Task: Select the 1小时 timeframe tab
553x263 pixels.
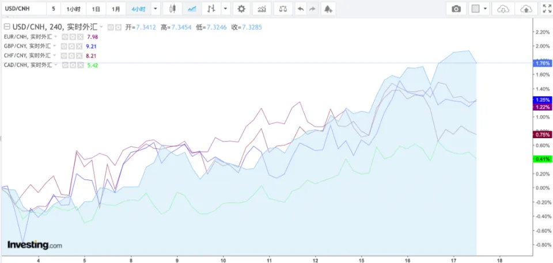Action: pos(74,9)
